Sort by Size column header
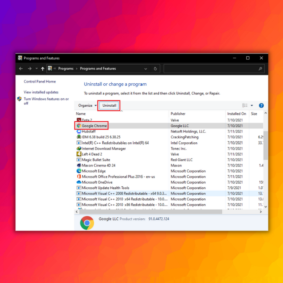283x283 pixels. 254,114
